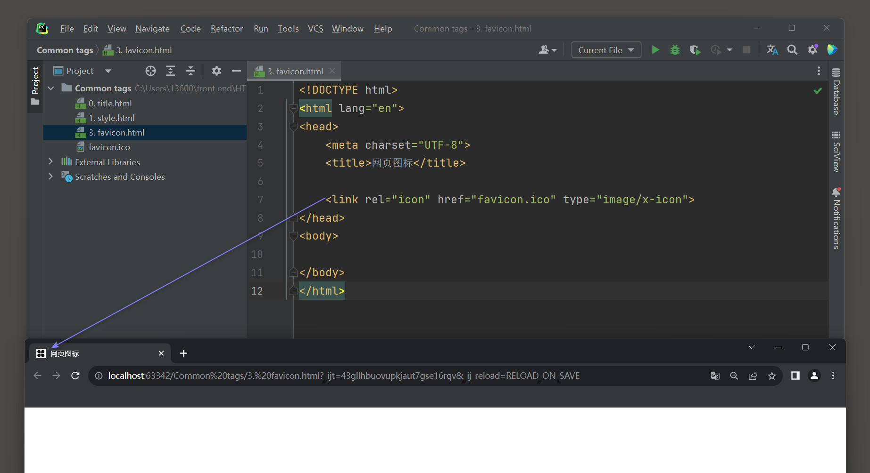Click the browser address bar URL
This screenshot has height=473, width=870.
344,376
